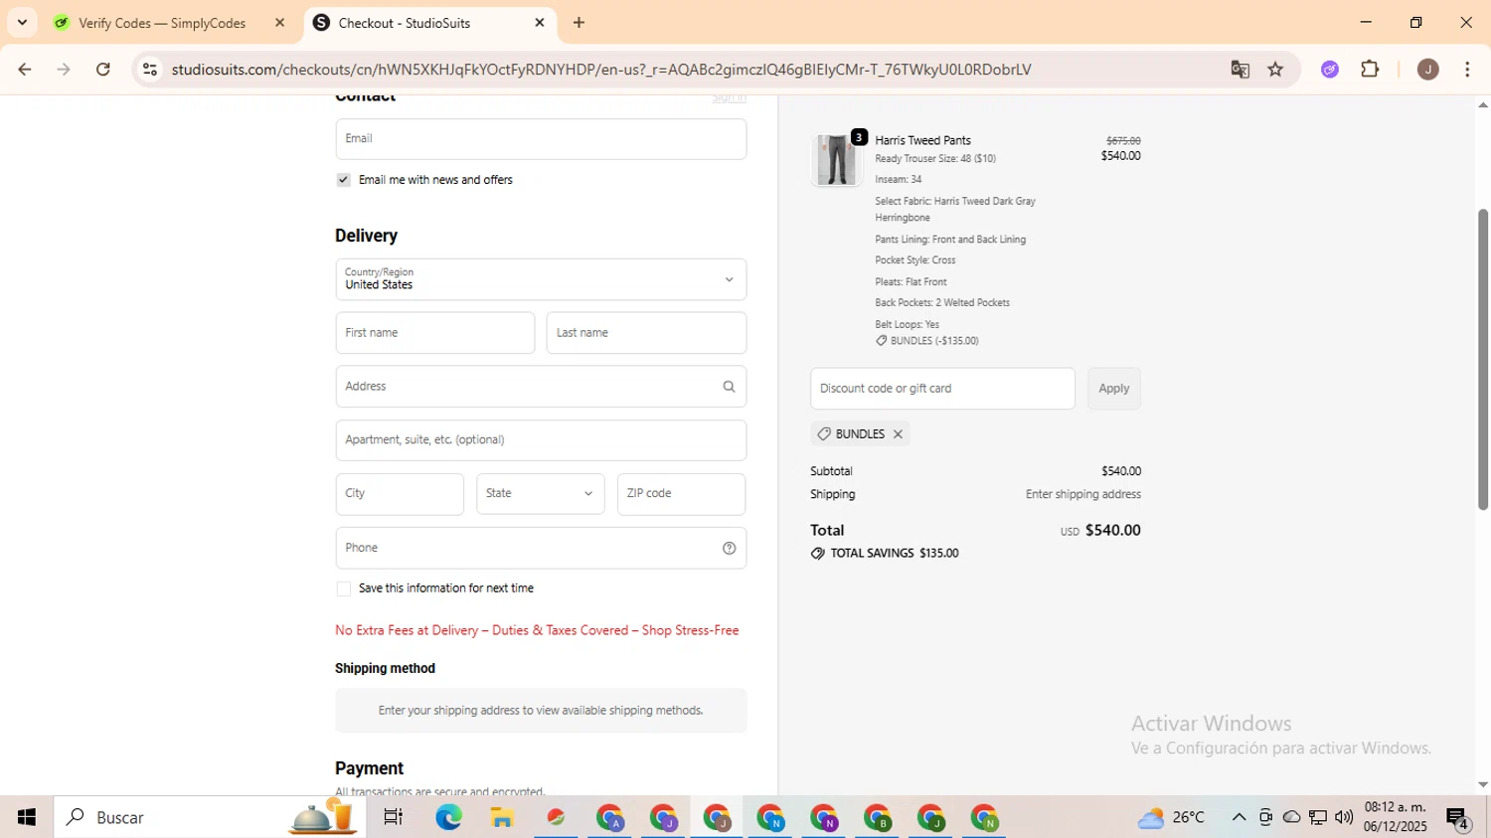
Task: Remove the BUNDLES discount code
Action: click(x=898, y=434)
